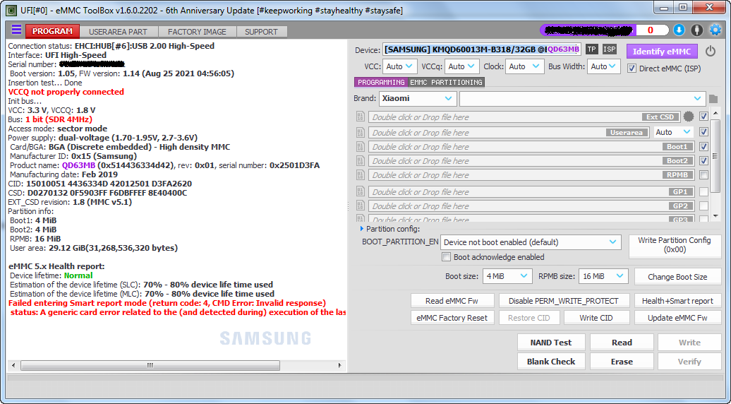The width and height of the screenshot is (731, 404).
Task: Click file icon beside GP1 row
Action: [x=361, y=191]
